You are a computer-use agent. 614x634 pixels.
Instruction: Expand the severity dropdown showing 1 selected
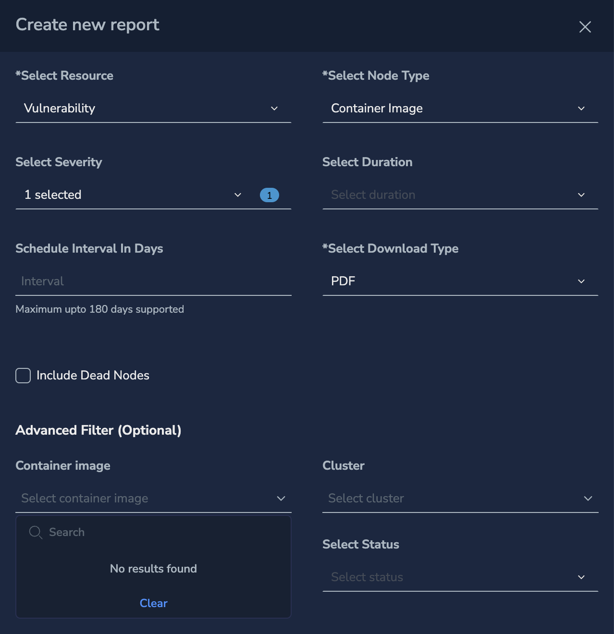130,195
